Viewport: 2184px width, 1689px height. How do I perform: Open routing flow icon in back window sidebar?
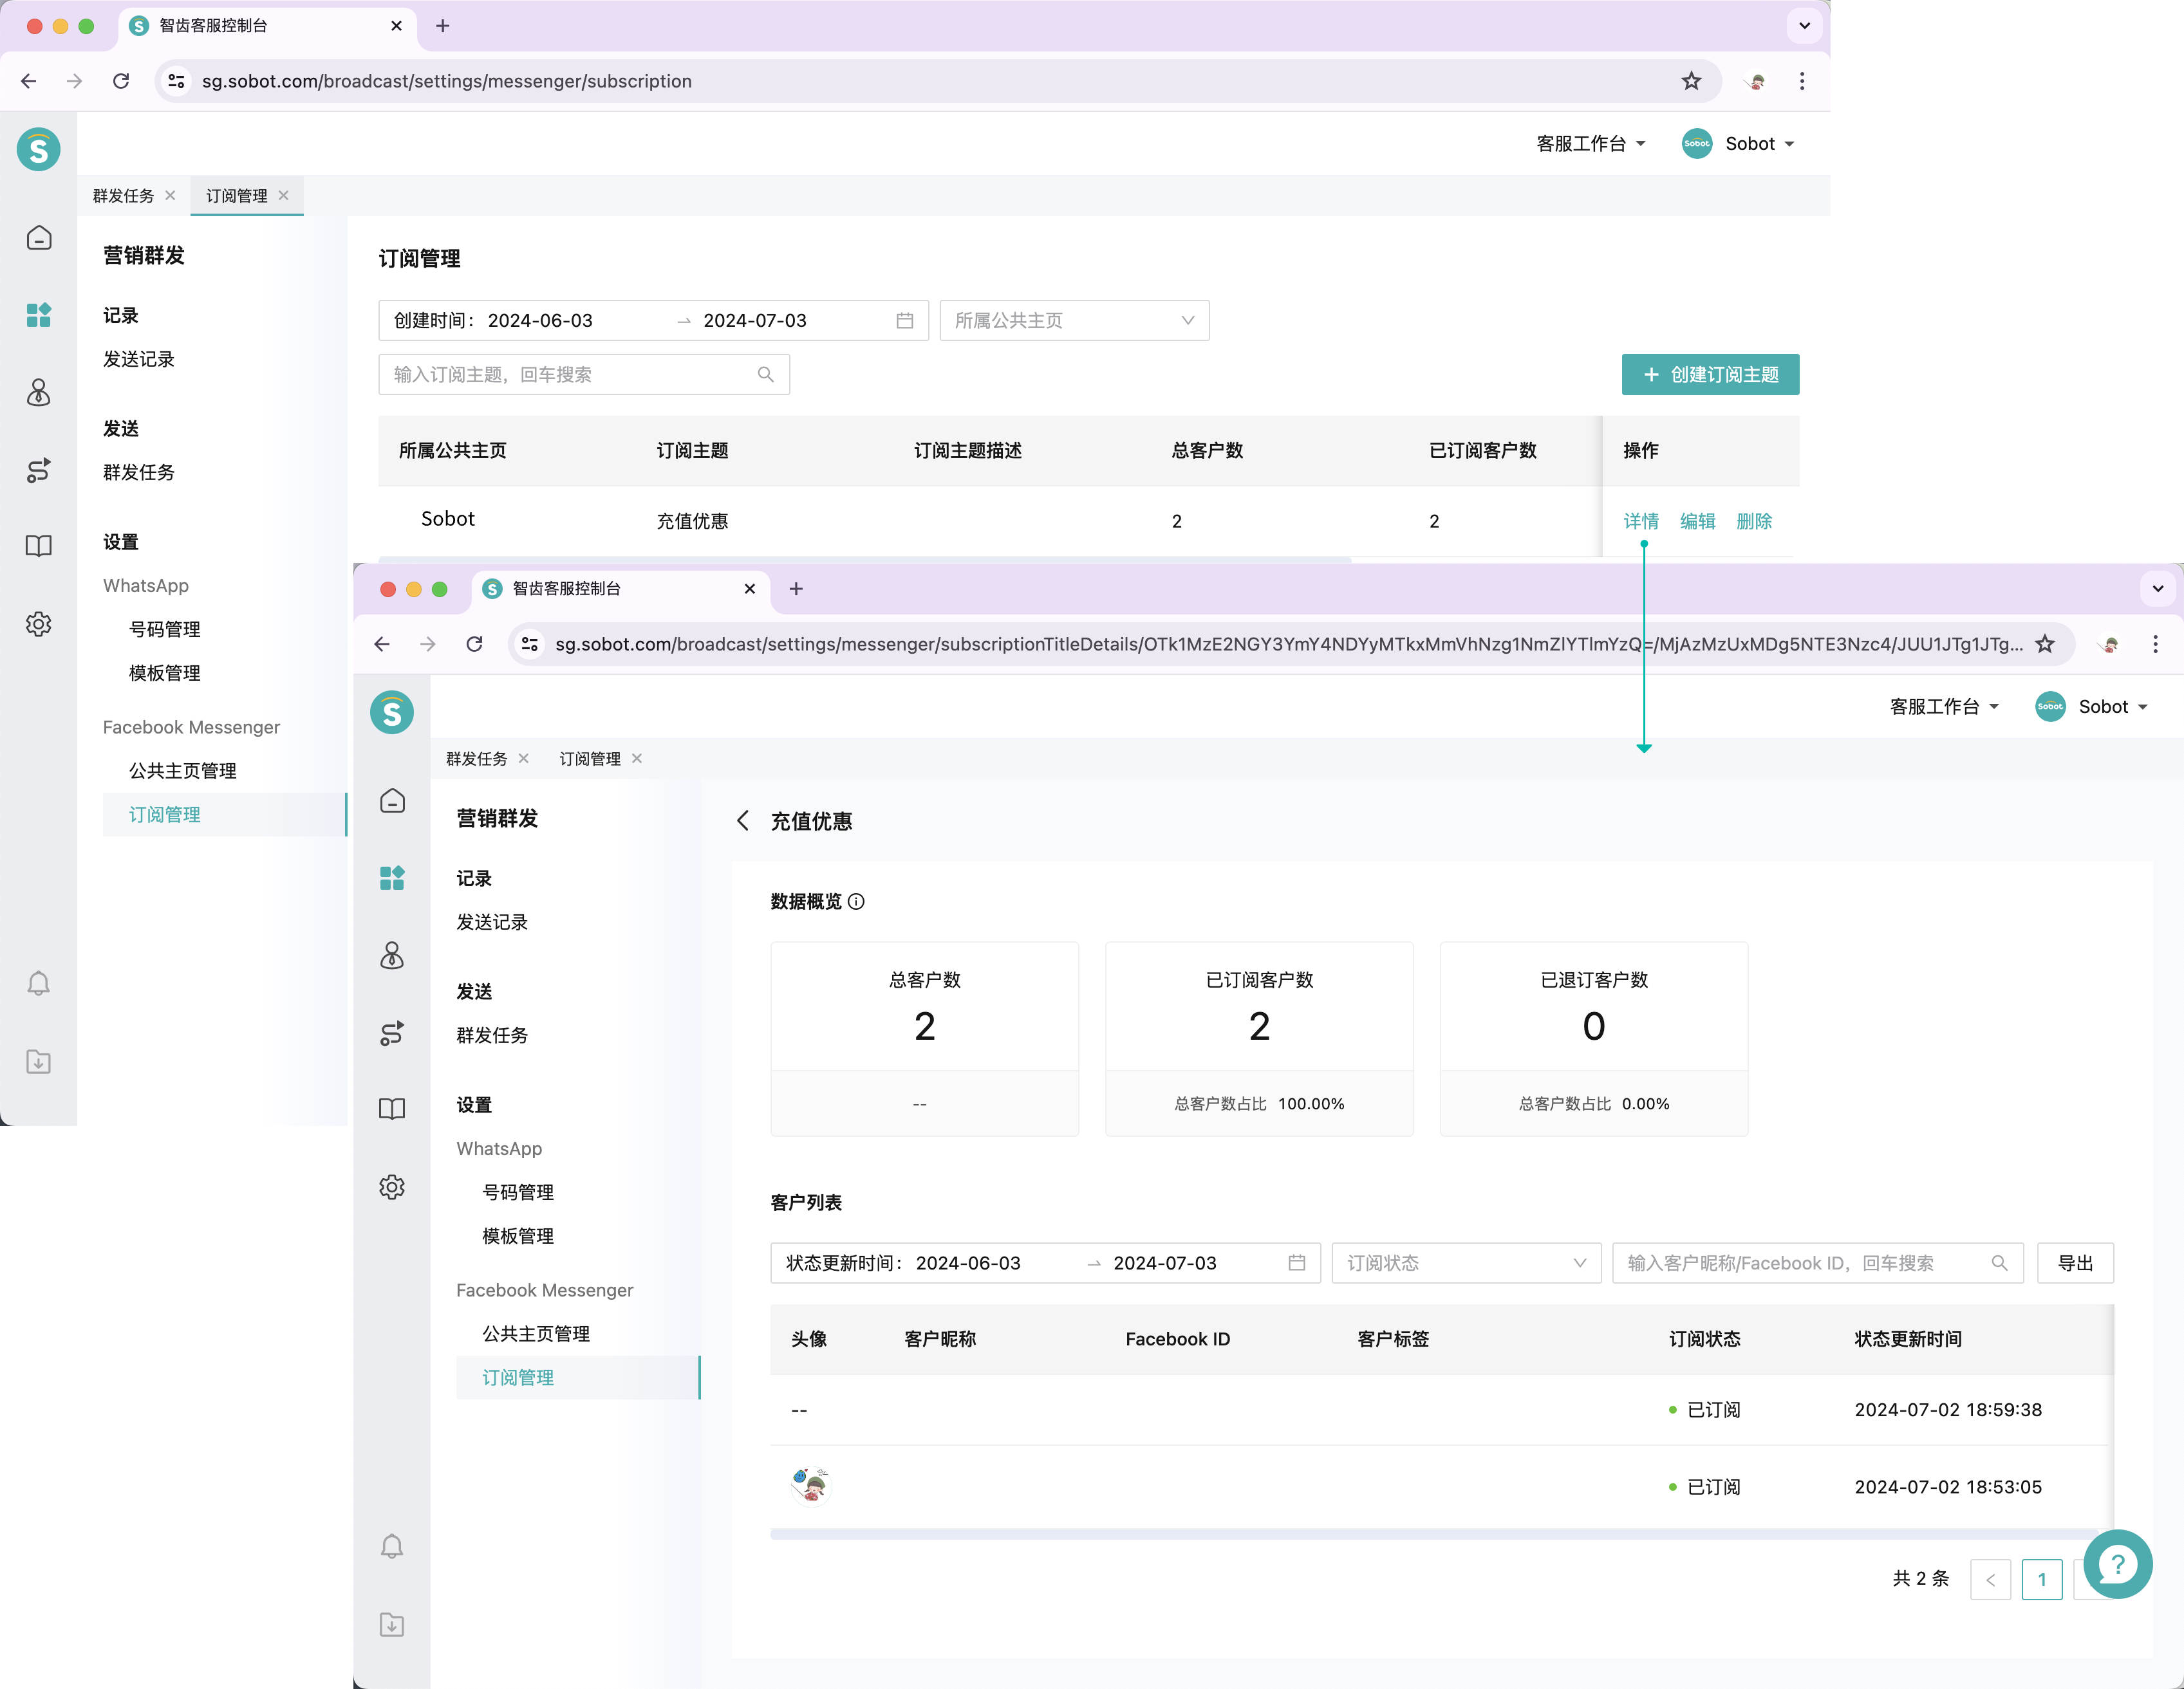click(39, 470)
